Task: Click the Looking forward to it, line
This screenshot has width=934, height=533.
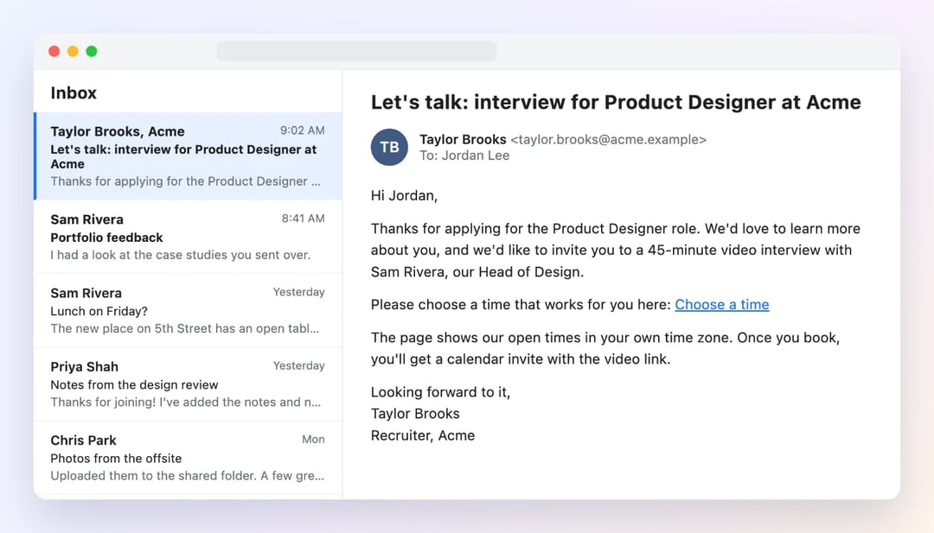Action: 441,392
